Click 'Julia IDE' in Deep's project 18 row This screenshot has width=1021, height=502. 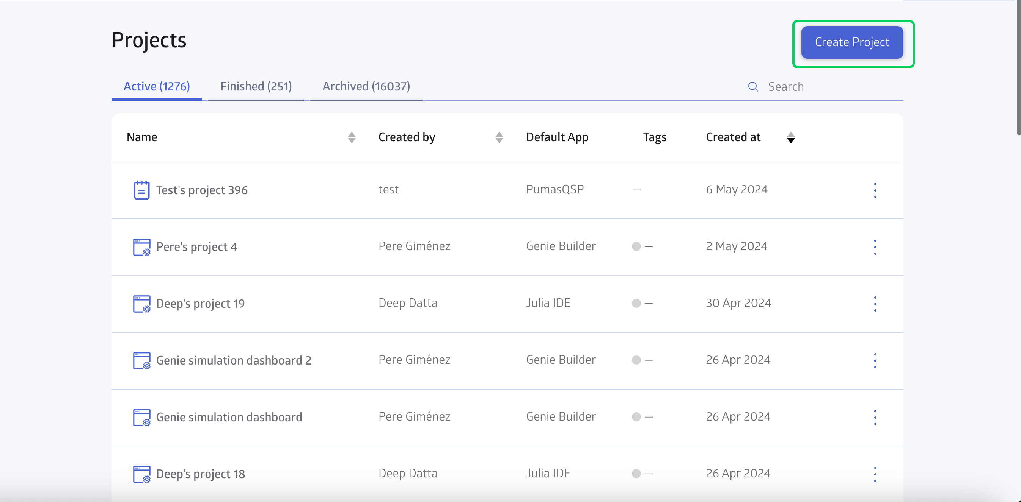[x=548, y=473]
